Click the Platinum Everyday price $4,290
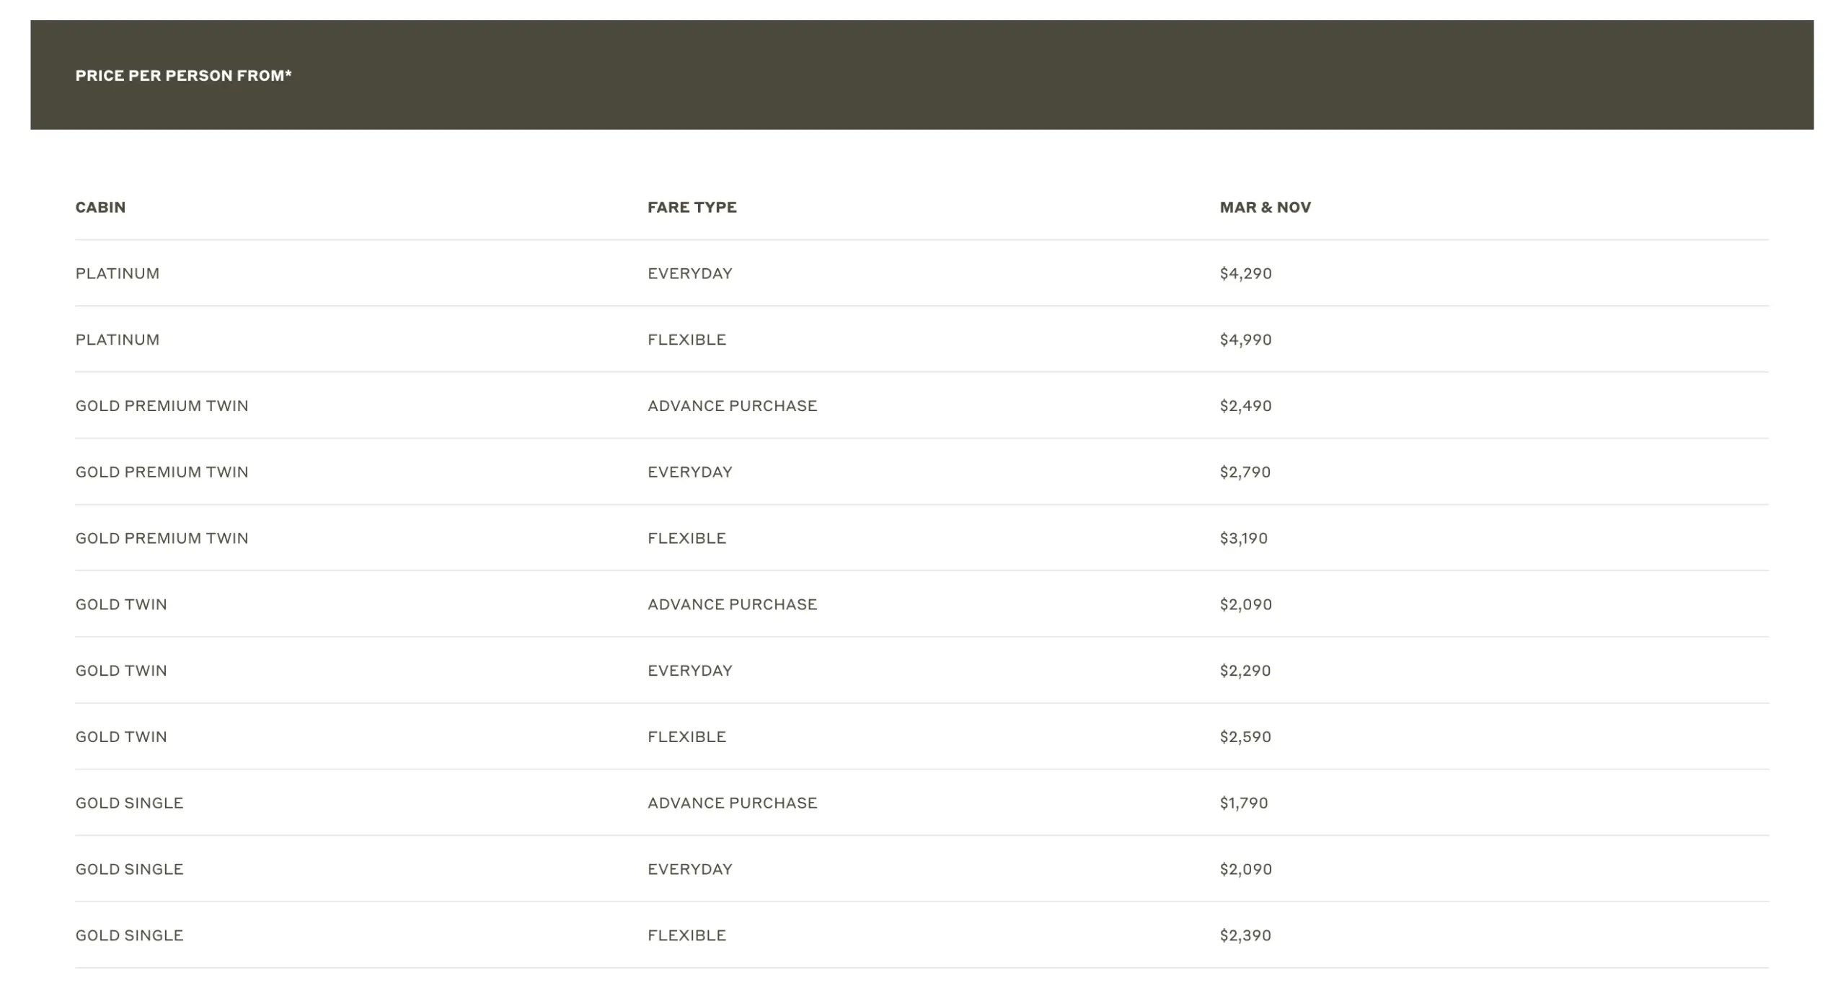The height and width of the screenshot is (988, 1846). click(1245, 274)
